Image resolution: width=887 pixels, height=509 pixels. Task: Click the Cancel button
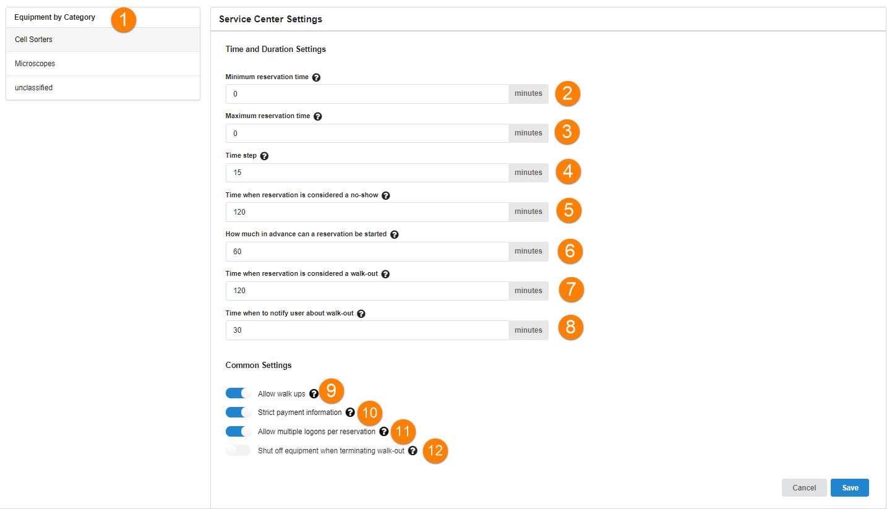[804, 488]
